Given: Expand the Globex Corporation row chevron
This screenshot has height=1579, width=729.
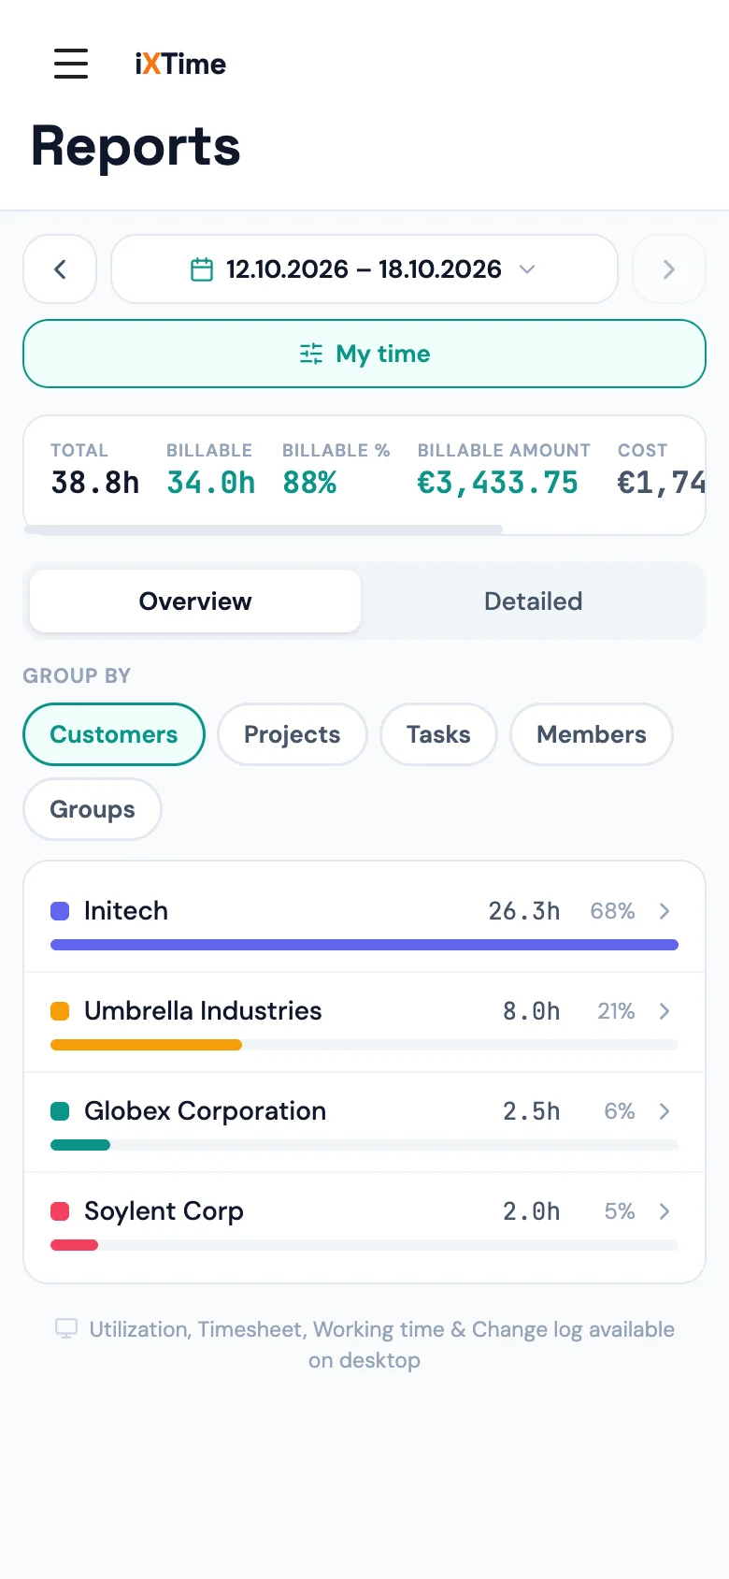Looking at the screenshot, I should point(665,1111).
